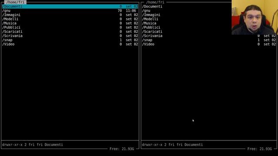Select /Musica in the left pane

[70, 23]
